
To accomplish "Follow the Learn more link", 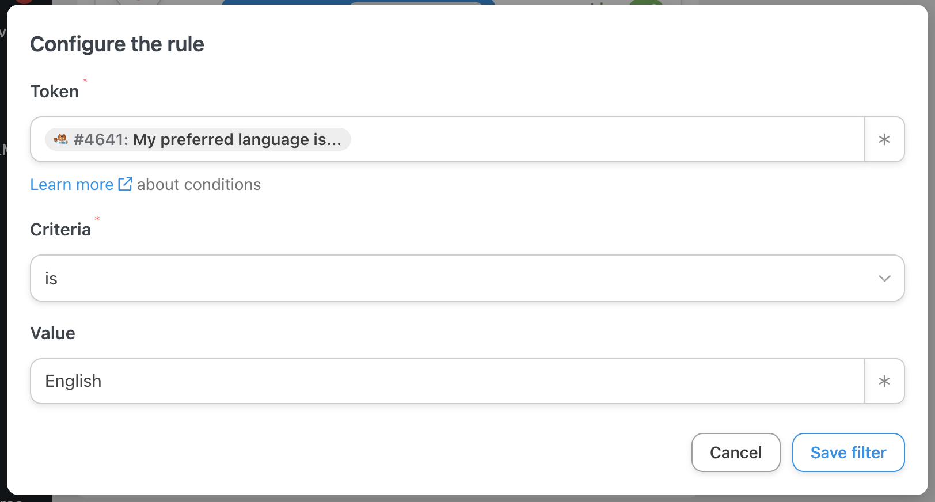I will tap(71, 185).
